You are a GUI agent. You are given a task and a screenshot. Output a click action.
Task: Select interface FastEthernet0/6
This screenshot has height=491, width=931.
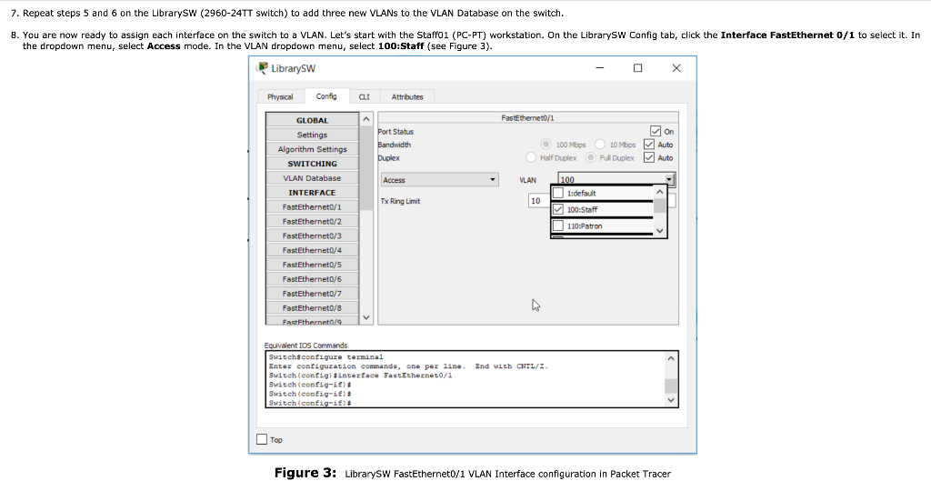(x=313, y=279)
